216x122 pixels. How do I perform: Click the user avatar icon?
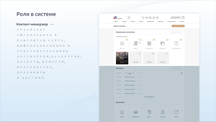tap(183, 18)
